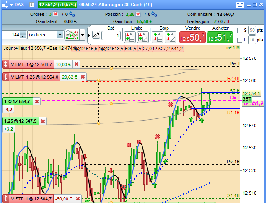Select the V:LMT 1 @ 12 564,7 order label

point(31,64)
